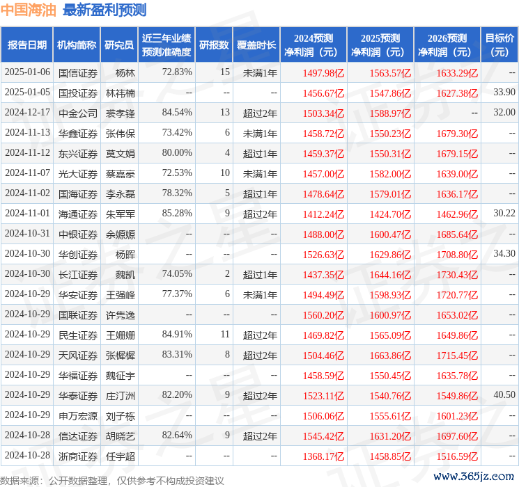This screenshot has width=519, height=487.
Task: Click researcher name 莫文娟
Action: 121,154
